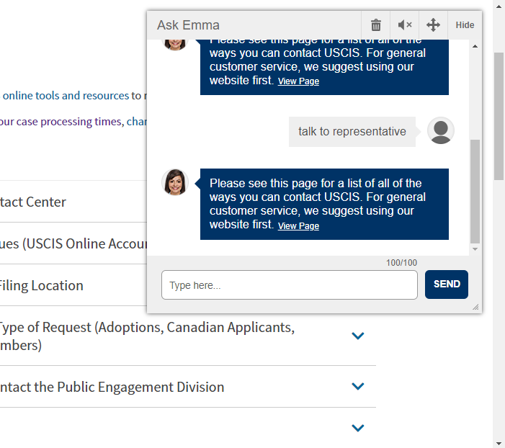Focus the 'Type here...' message field
This screenshot has height=448, width=505.
[x=289, y=285]
